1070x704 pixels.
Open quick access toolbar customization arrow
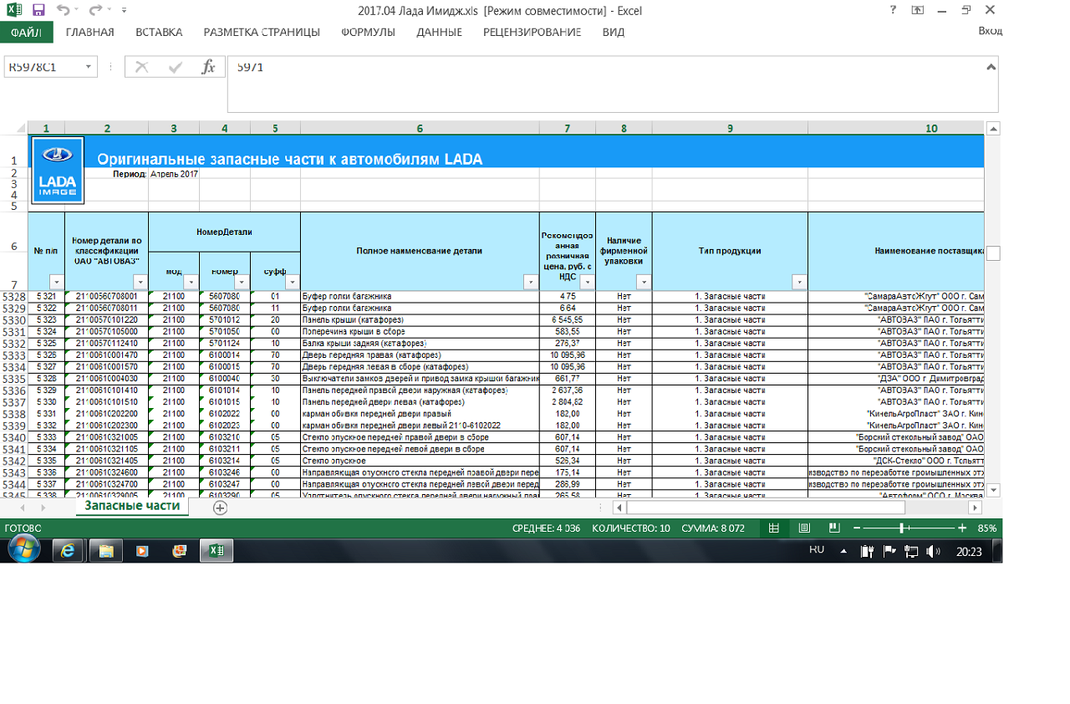(x=125, y=11)
